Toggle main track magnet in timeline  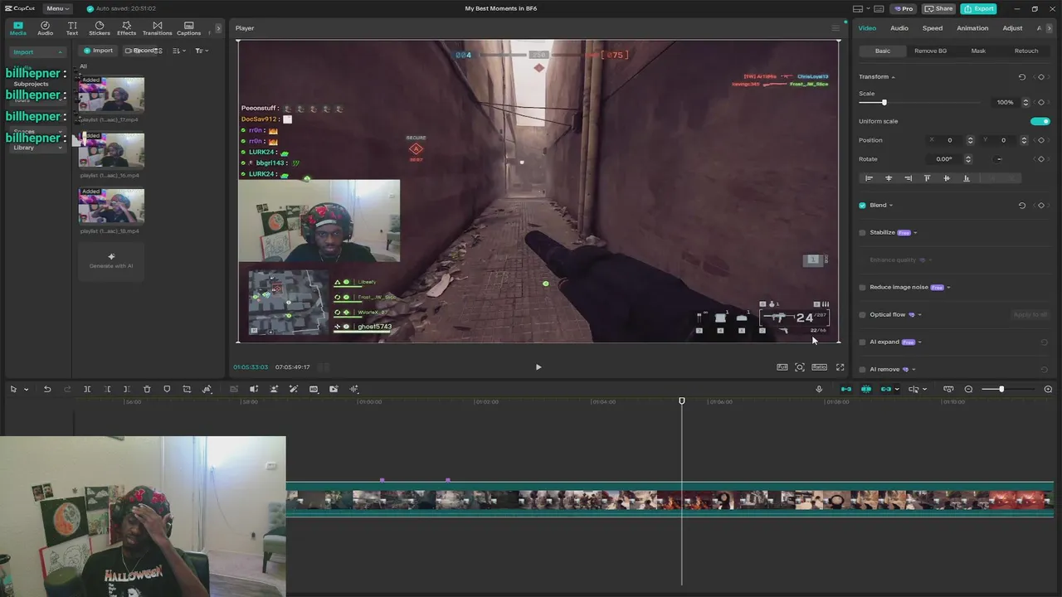(x=846, y=389)
